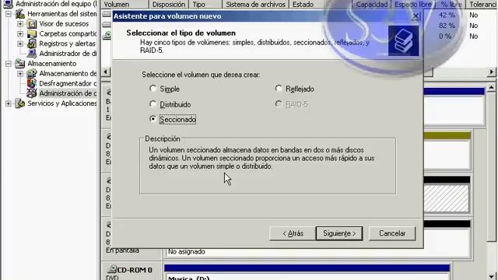
Task: Select the Simple volume radio button
Action: click(x=153, y=89)
